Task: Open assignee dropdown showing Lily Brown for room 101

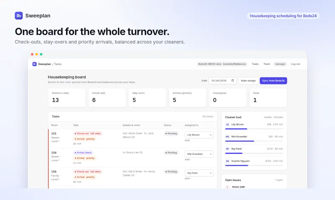Action: (x=199, y=135)
